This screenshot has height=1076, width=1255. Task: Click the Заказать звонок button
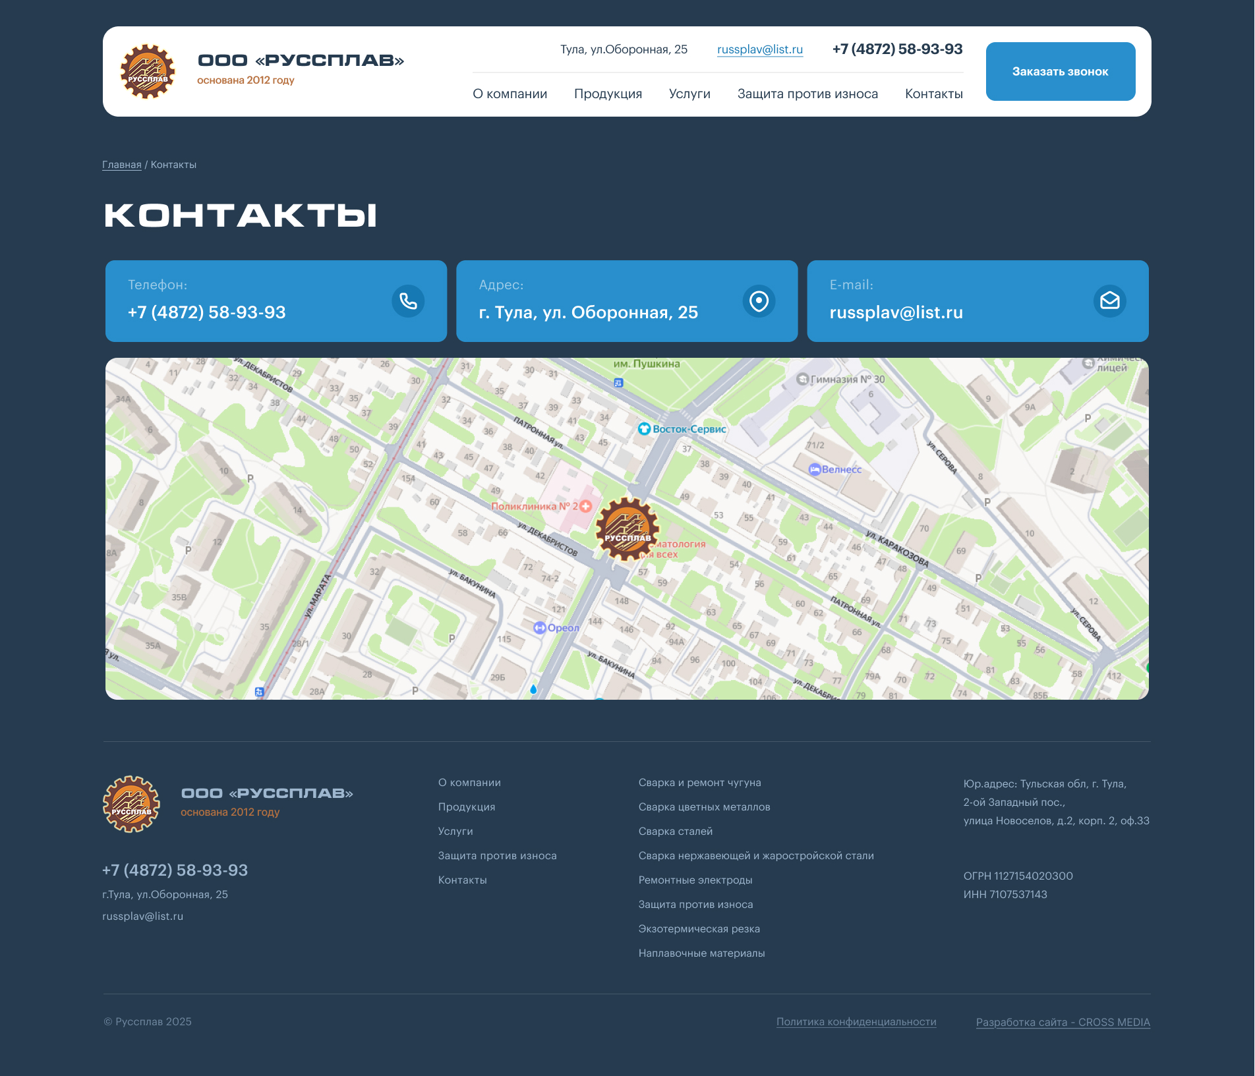point(1061,71)
